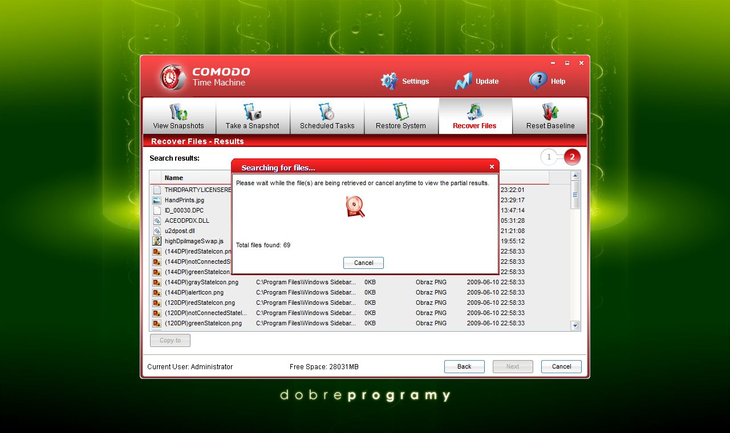Click PNG icon beside (144DPI)greenStateIcon
730x433 pixels.
[156, 272]
